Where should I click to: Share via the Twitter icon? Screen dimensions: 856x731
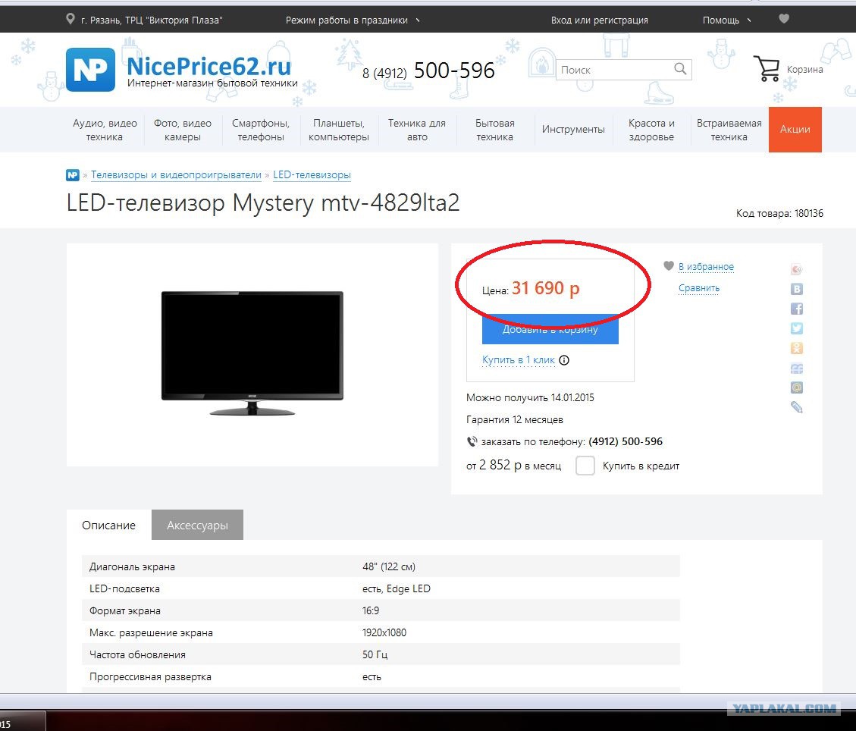pos(797,328)
